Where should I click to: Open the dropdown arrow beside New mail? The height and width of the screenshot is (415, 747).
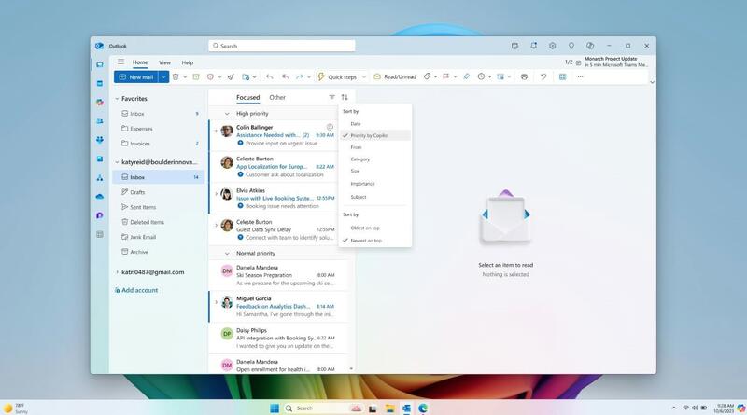pyautogui.click(x=163, y=76)
